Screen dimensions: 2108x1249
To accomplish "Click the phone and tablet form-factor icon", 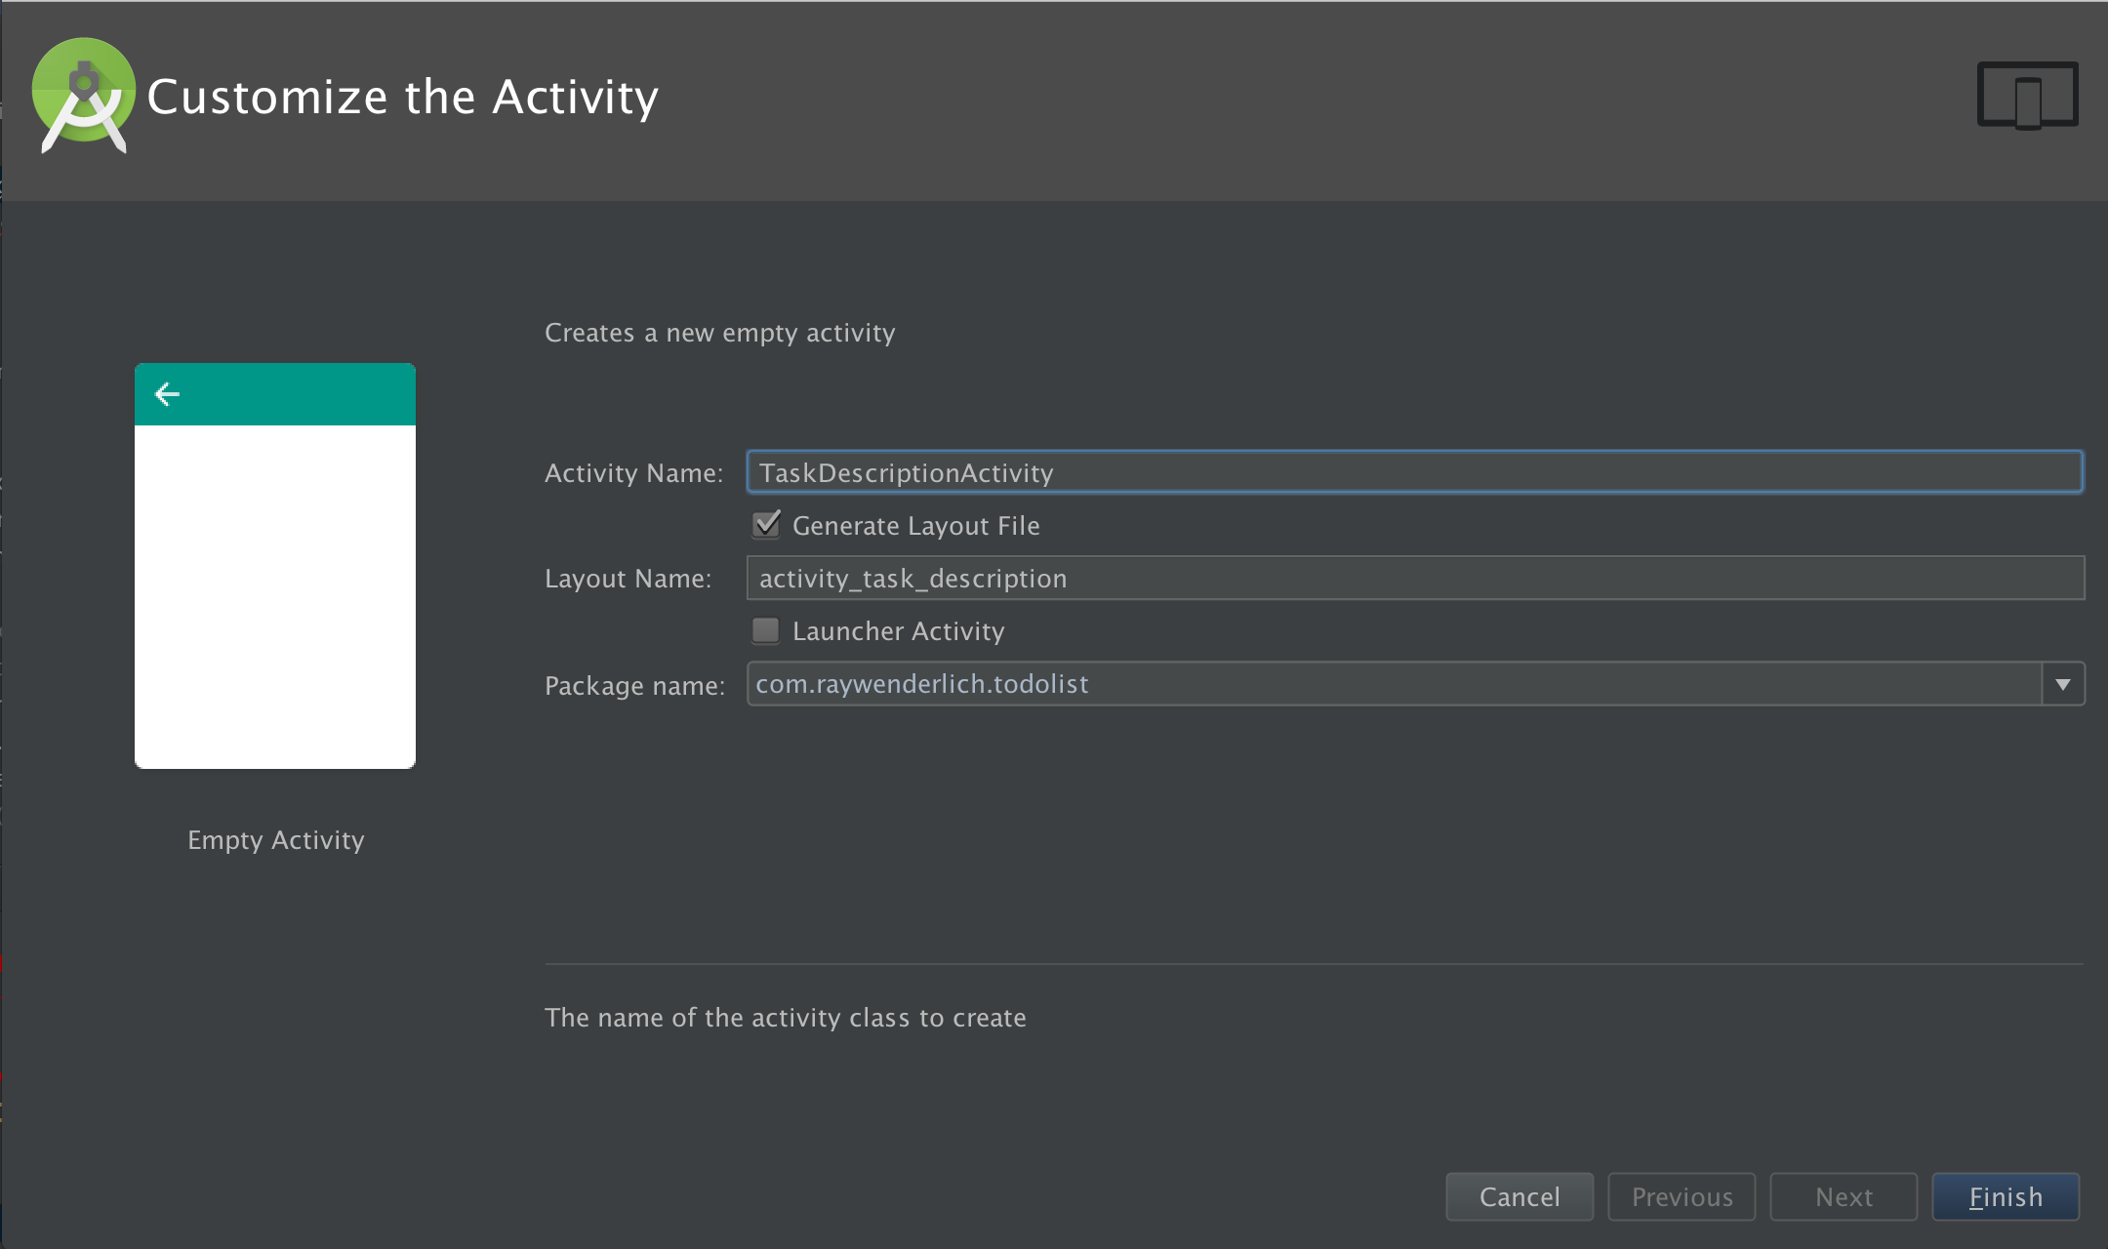I will [x=2027, y=95].
